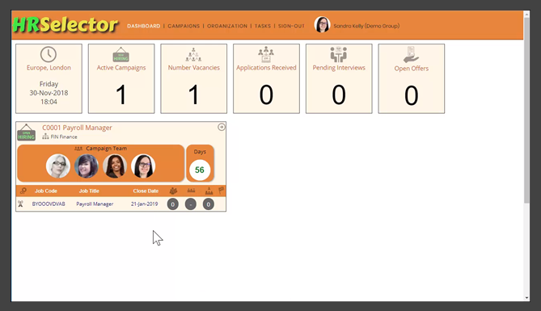The image size is (541, 311).
Task: Click the scrollbar up arrow
Action: pos(526,15)
